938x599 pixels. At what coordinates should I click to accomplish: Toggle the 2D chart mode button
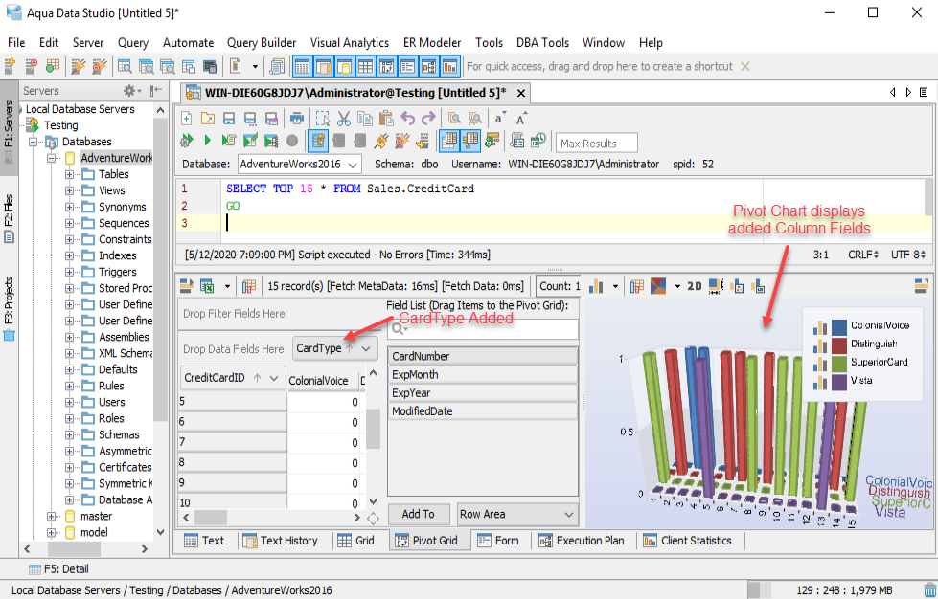(695, 286)
